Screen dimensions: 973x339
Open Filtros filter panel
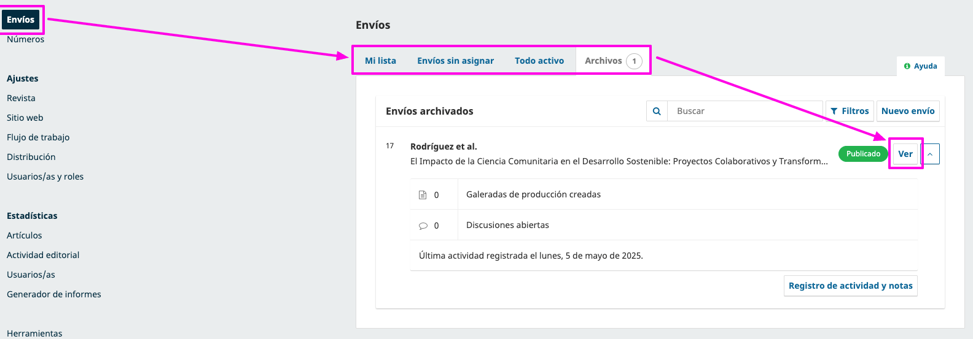click(850, 111)
